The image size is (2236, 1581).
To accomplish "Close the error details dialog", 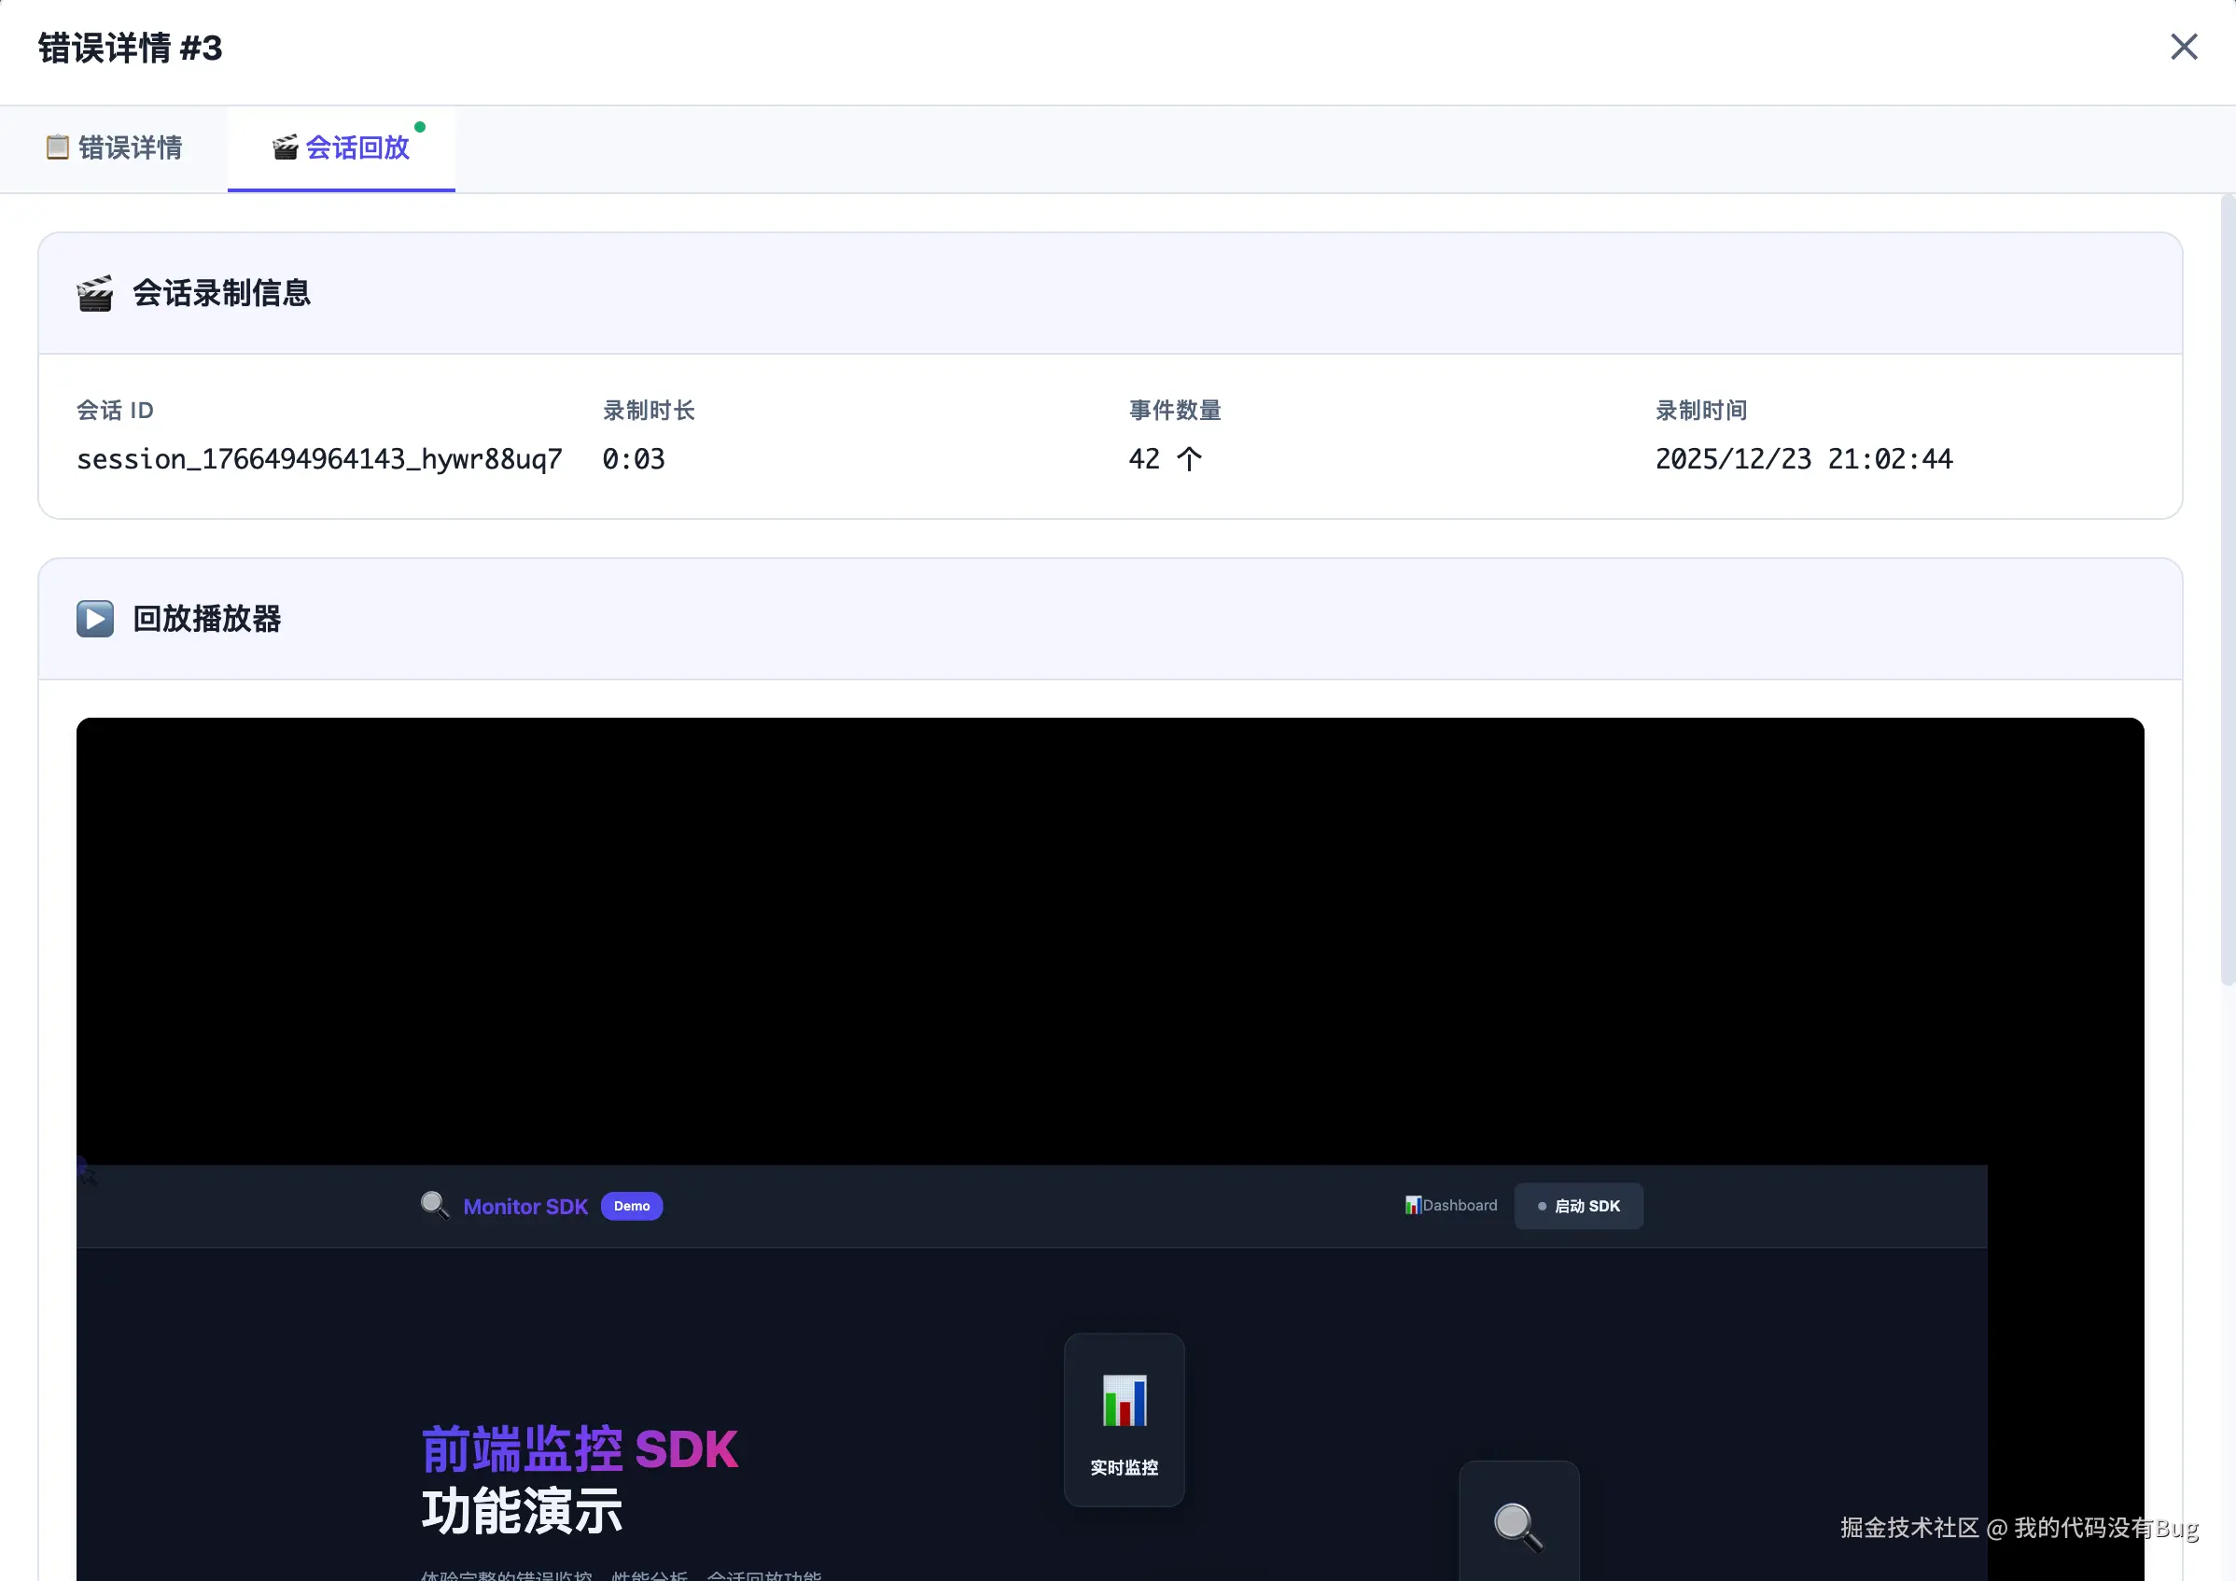I will pyautogui.click(x=2184, y=47).
